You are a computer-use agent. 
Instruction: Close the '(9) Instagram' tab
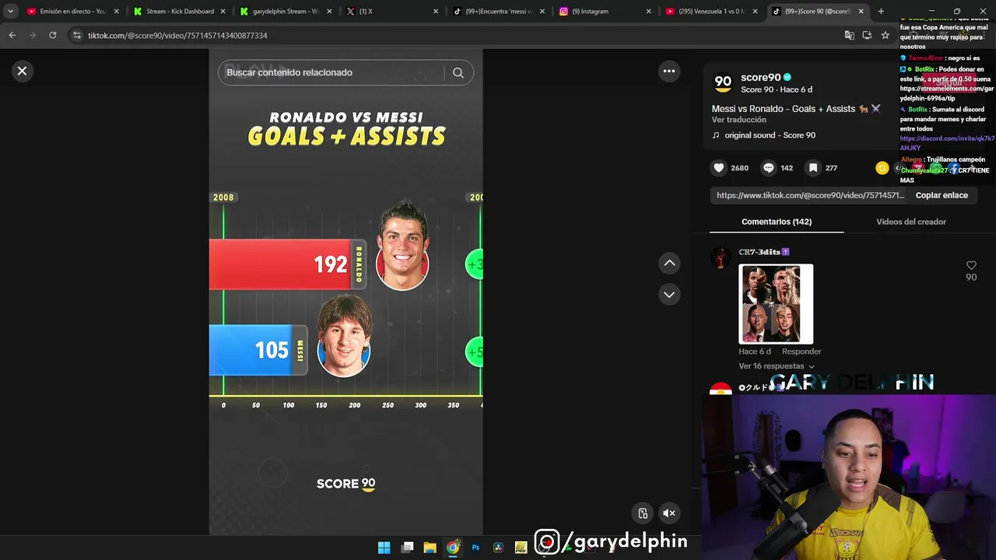(648, 12)
